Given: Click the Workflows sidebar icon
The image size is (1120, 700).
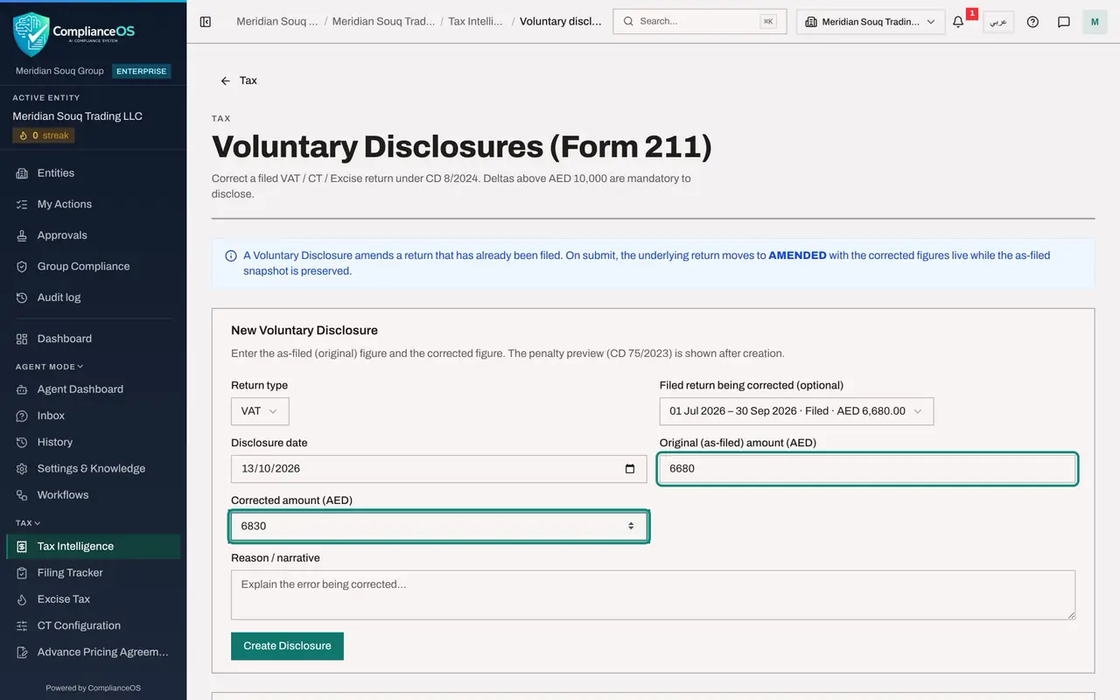Looking at the screenshot, I should 22,495.
